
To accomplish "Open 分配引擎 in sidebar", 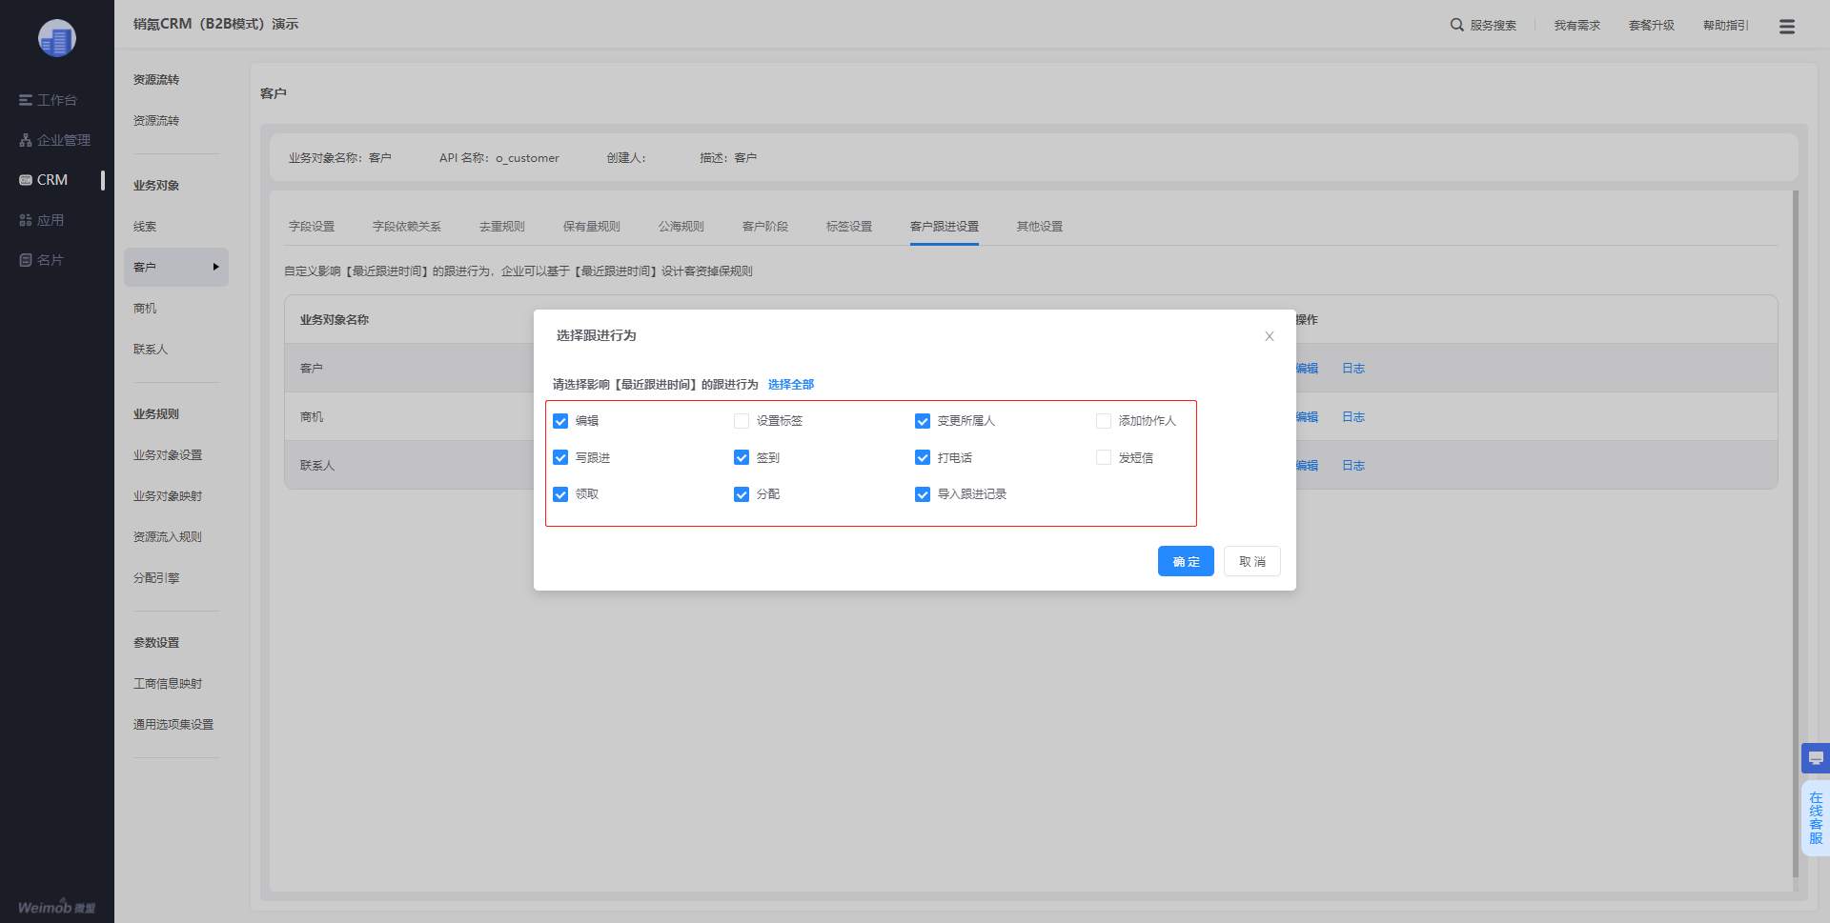I will click(156, 578).
